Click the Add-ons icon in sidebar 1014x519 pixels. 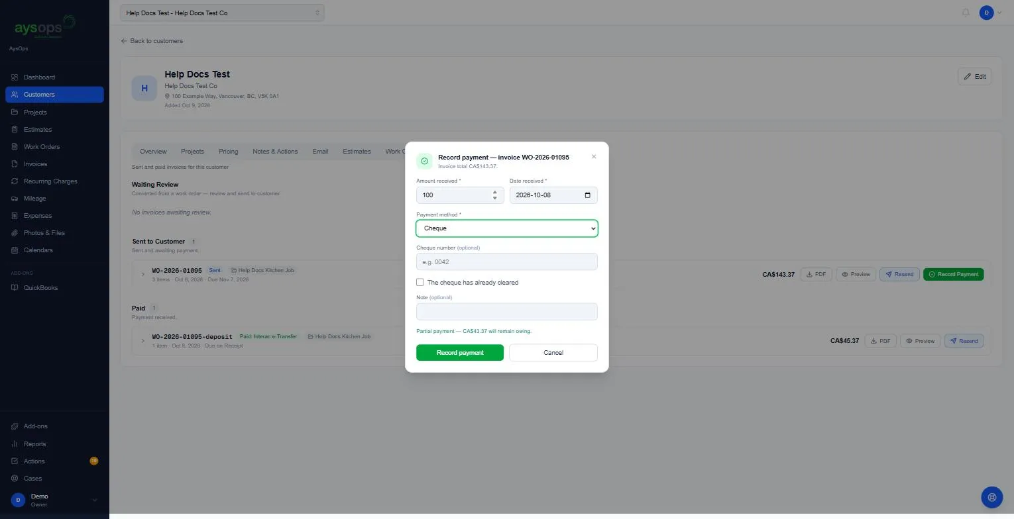(x=15, y=426)
